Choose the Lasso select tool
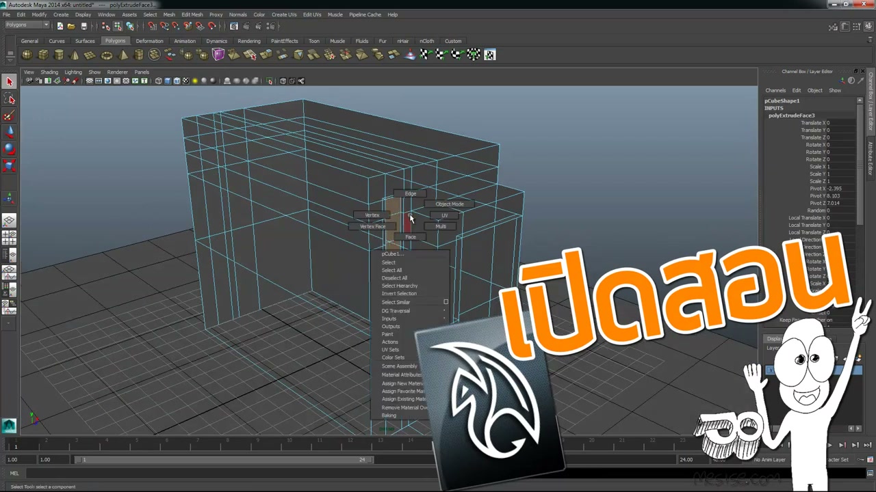Viewport: 876px width, 492px height. 9,98
